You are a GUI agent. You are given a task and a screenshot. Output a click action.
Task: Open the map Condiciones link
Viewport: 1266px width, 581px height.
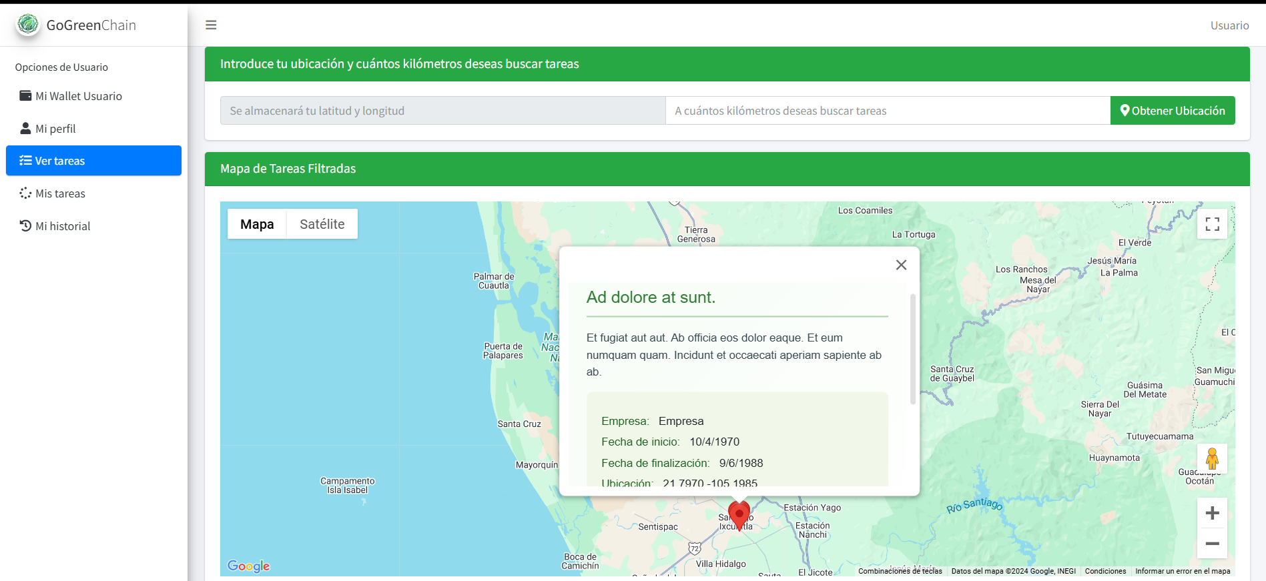tap(1105, 571)
